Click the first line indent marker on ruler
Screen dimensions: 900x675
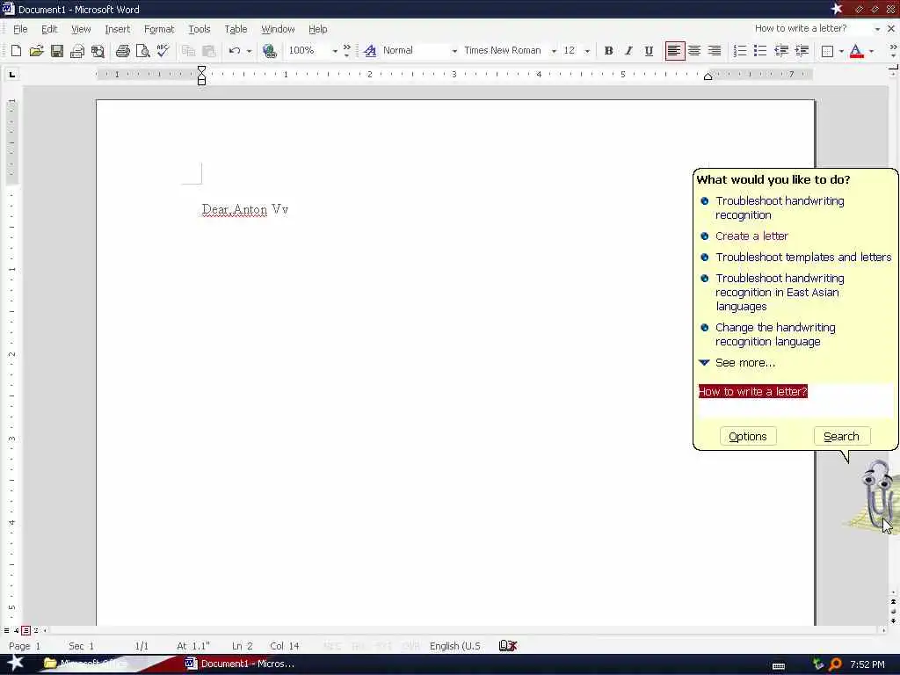[201, 69]
